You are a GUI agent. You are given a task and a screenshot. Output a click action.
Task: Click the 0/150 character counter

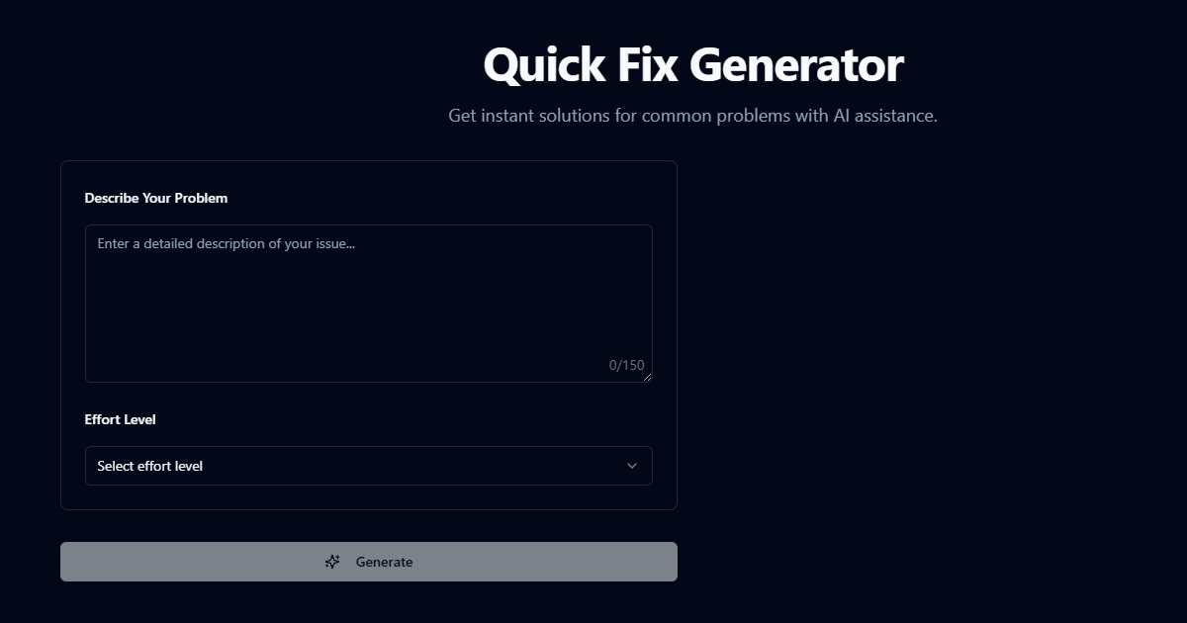tap(626, 365)
